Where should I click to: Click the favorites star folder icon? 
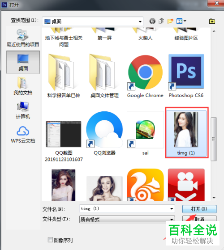[212, 21]
